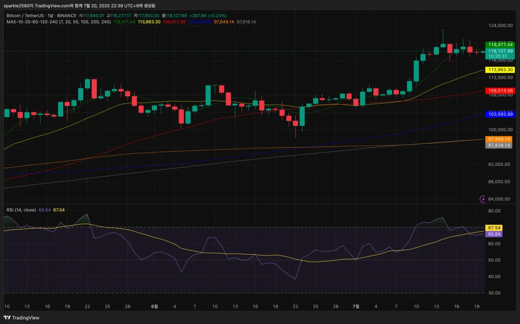Click the TradingView logo at bottom left
The width and height of the screenshot is (520, 324).
coord(22,318)
